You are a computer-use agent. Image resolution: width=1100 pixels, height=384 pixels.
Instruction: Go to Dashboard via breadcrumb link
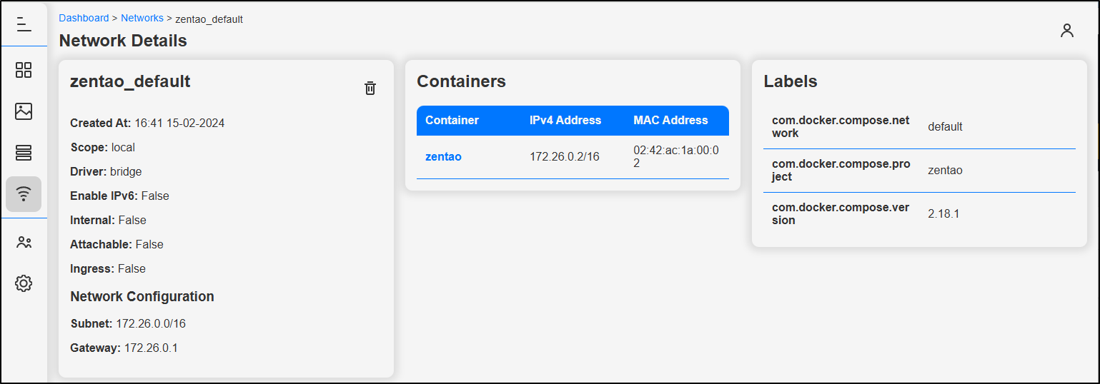click(84, 18)
